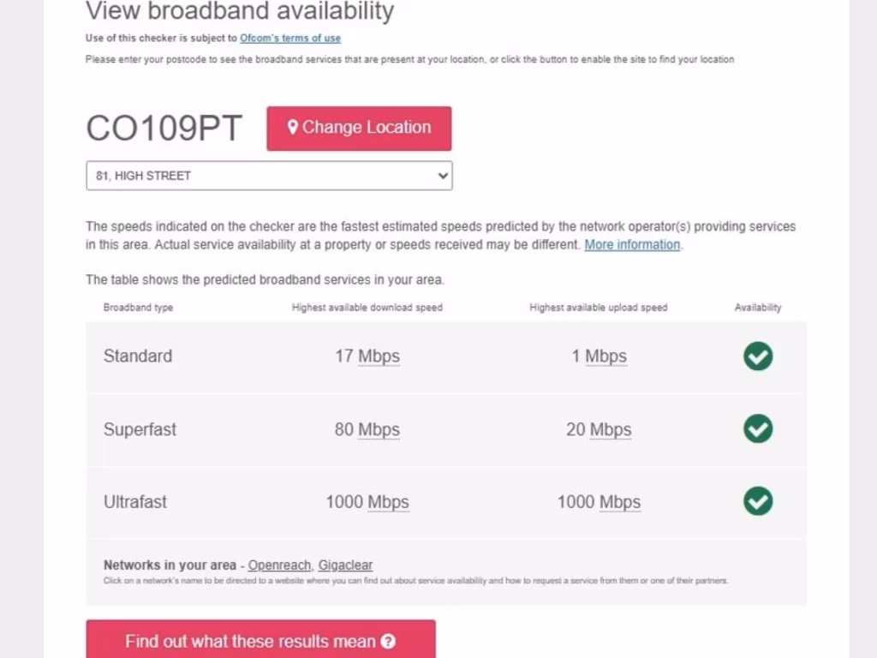This screenshot has height=658, width=877.
Task: Click the Ultrafast broadband type row label
Action: click(135, 502)
